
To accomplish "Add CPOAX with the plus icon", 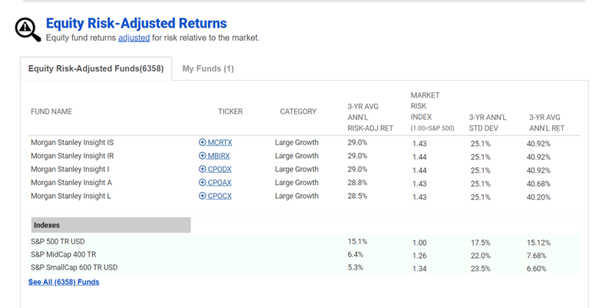I will click(203, 183).
